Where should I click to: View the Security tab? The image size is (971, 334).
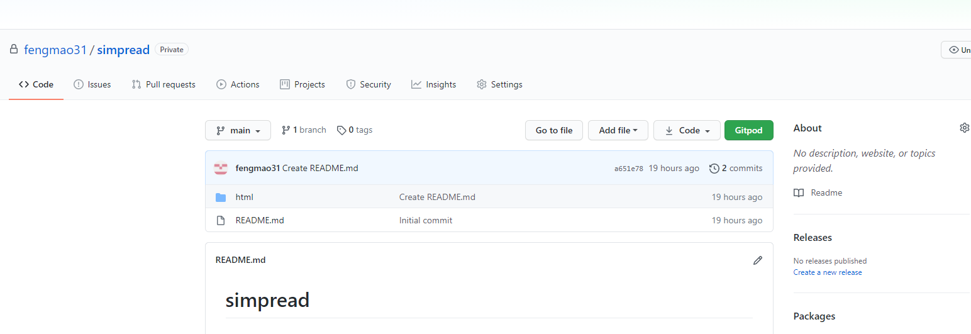tap(369, 84)
